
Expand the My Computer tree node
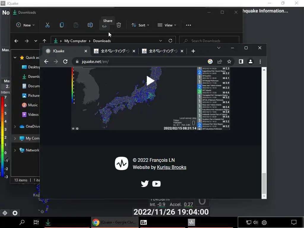click(x=15, y=138)
